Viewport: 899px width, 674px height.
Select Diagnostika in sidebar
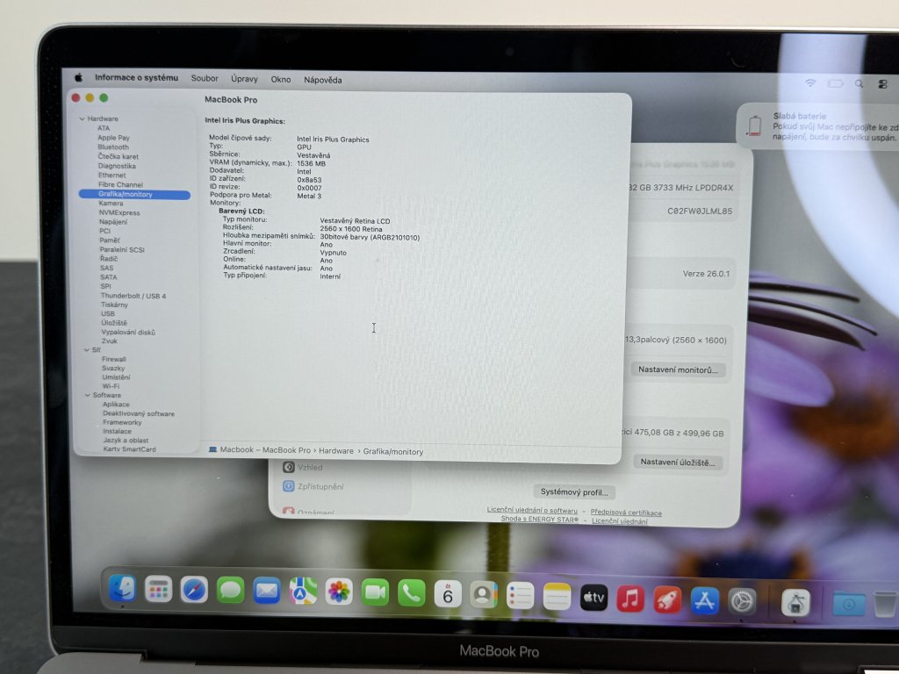(x=117, y=166)
